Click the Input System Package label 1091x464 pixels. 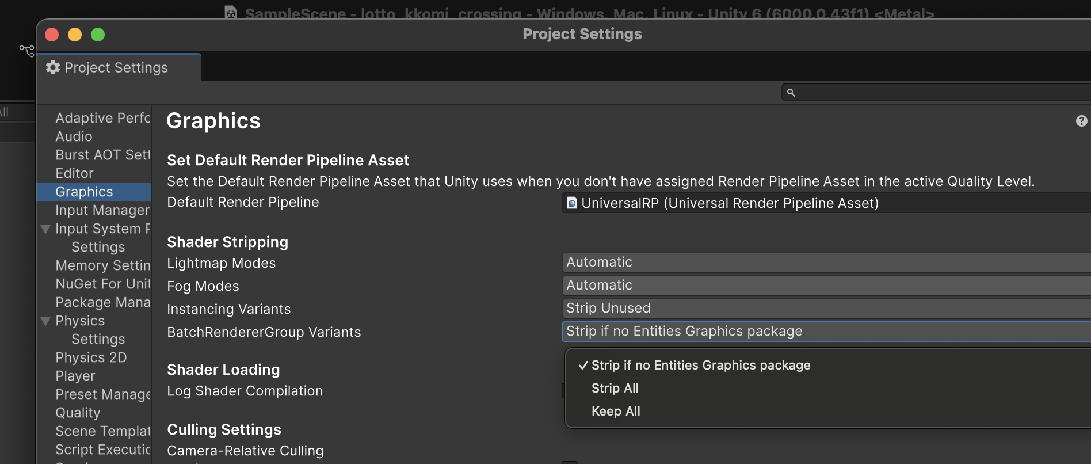click(x=102, y=229)
